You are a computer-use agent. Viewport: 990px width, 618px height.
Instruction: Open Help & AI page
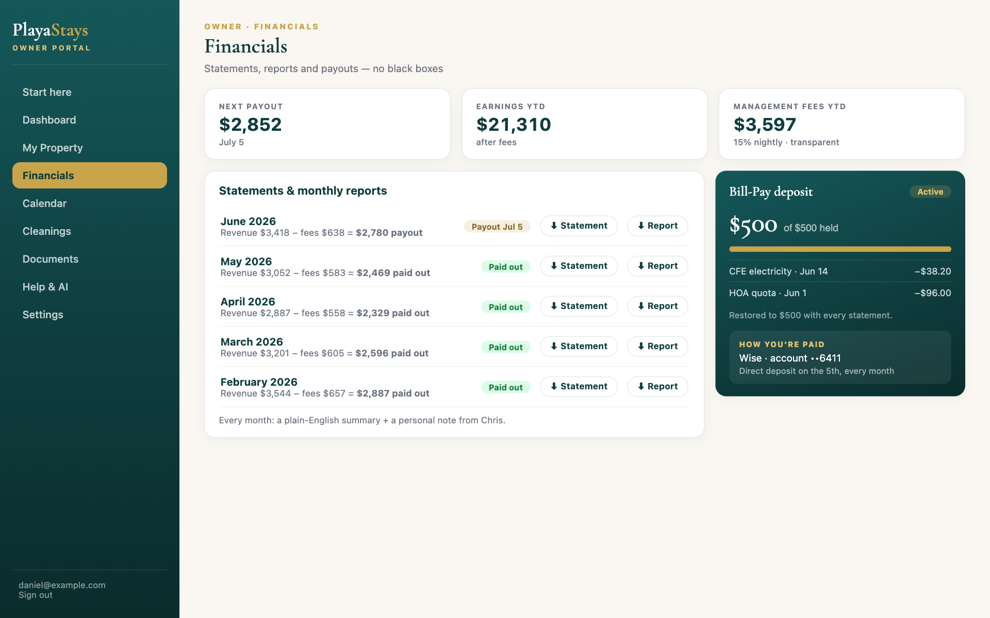pos(90,287)
